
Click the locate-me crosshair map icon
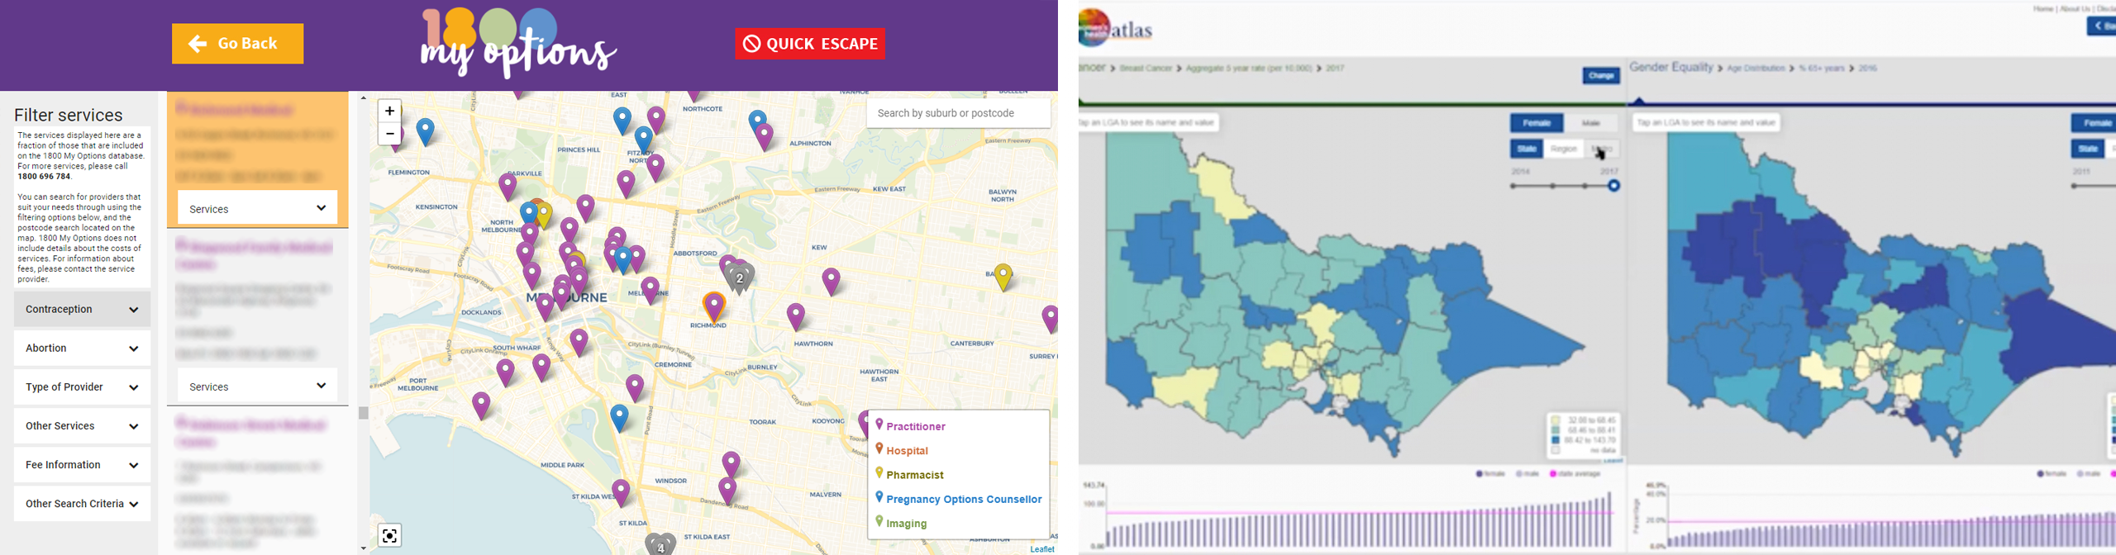[390, 535]
